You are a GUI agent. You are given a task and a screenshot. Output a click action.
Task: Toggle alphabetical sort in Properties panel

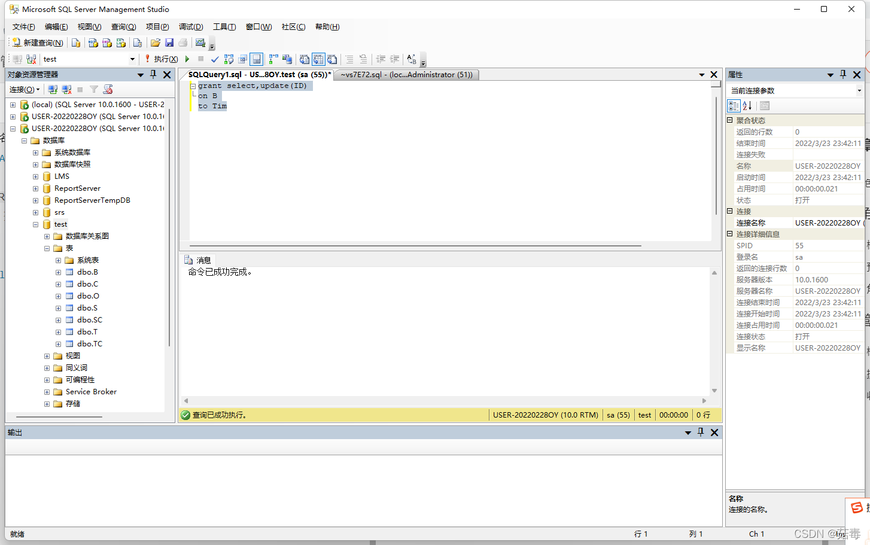click(747, 106)
